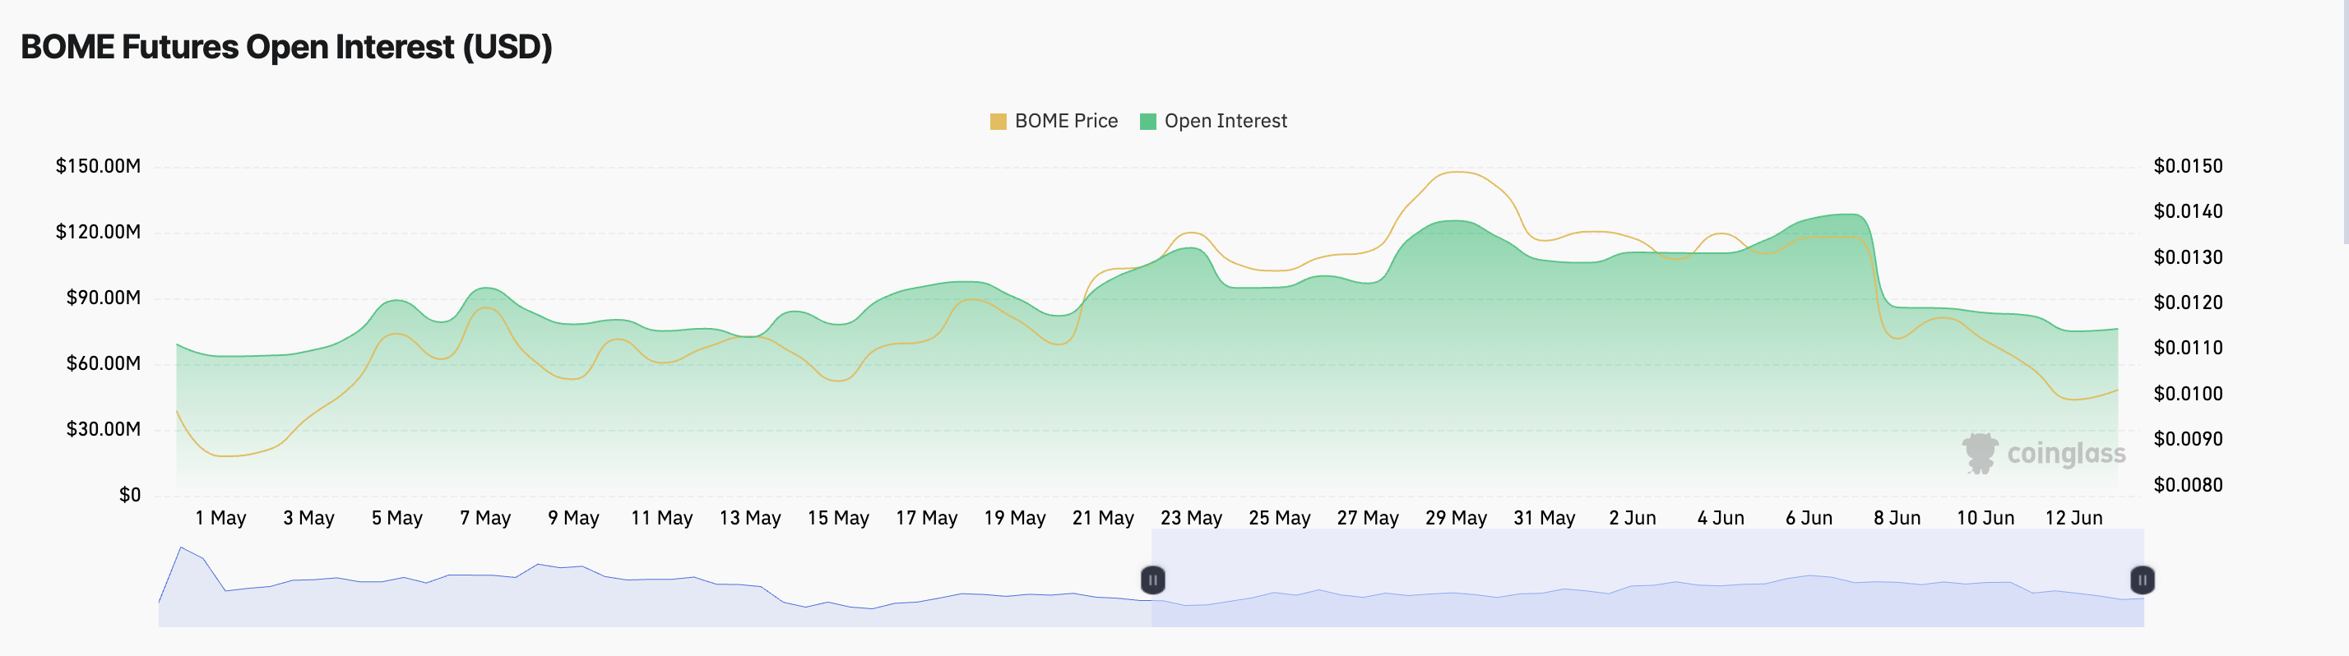Click the $150.00M left axis label

(98, 166)
